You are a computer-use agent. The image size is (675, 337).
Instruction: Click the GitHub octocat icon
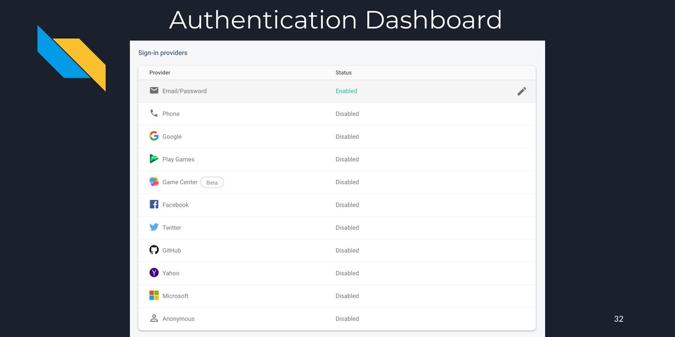pos(154,249)
